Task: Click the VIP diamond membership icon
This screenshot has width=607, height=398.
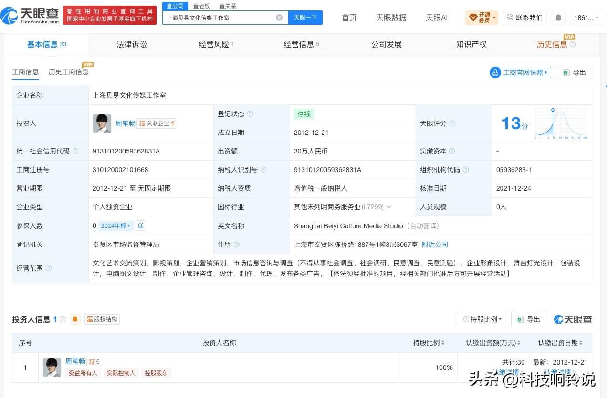Action: (x=473, y=18)
